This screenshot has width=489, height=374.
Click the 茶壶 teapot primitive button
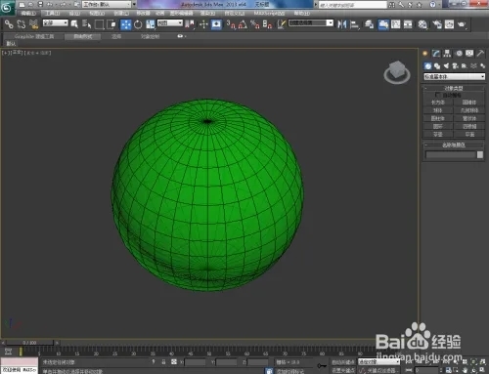click(438, 134)
